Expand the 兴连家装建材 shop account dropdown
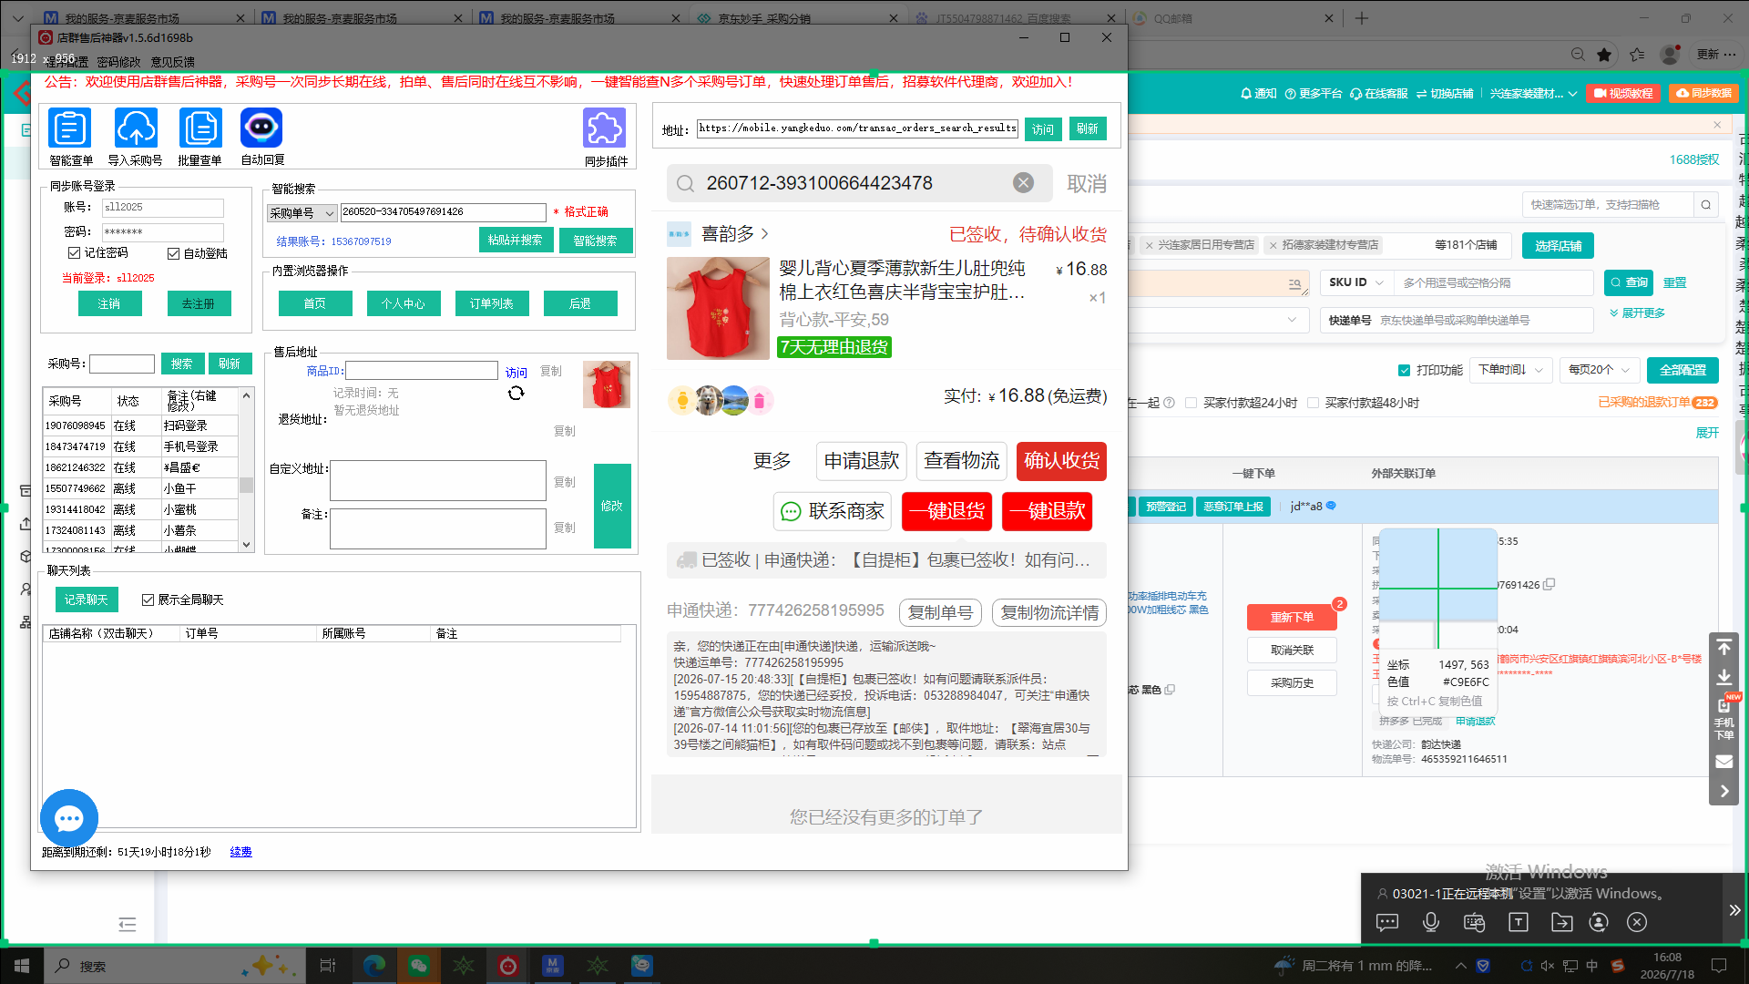Image resolution: width=1749 pixels, height=984 pixels. [x=1533, y=94]
